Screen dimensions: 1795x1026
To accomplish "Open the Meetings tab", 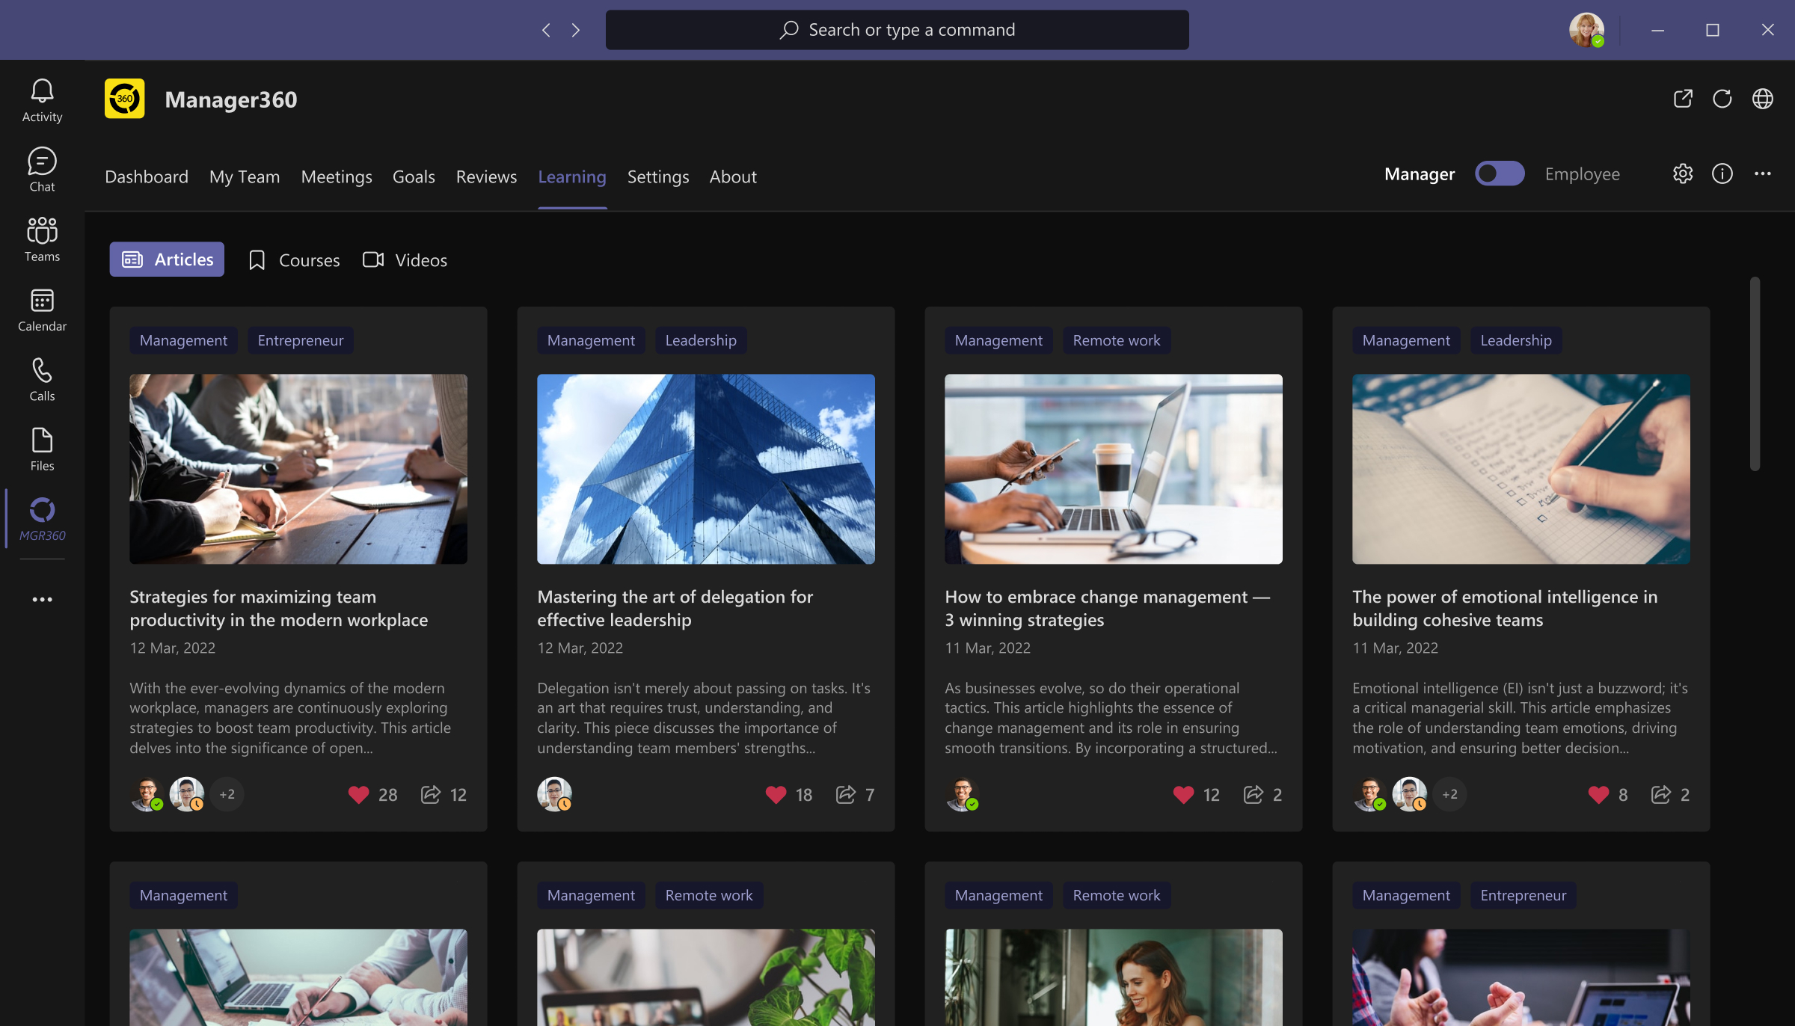I will (x=337, y=176).
